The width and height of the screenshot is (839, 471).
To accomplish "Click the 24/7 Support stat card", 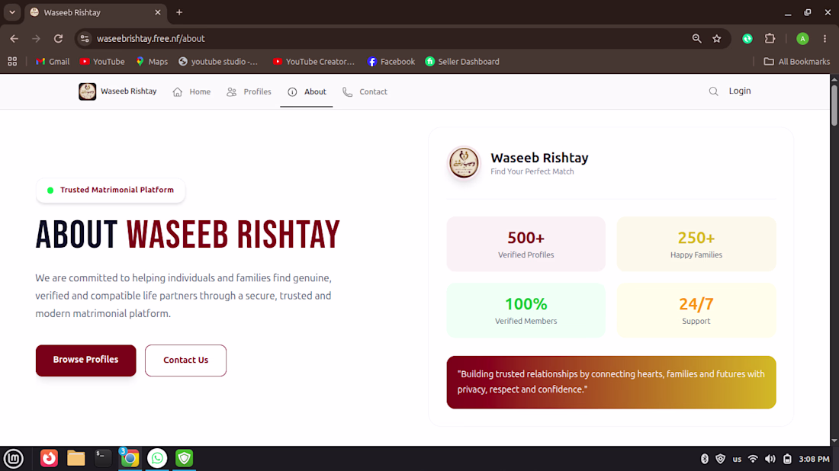I will 696,310.
